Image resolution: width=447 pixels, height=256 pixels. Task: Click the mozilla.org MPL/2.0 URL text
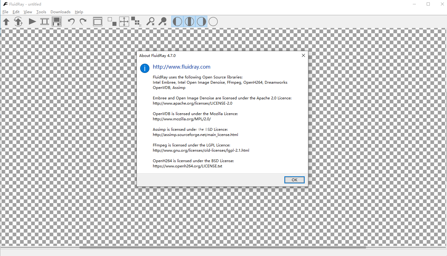tap(182, 119)
